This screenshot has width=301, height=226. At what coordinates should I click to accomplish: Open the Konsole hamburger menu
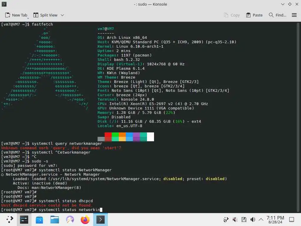coord(294,15)
